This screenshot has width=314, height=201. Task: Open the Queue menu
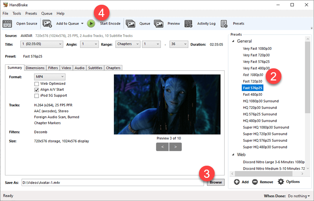47,13
